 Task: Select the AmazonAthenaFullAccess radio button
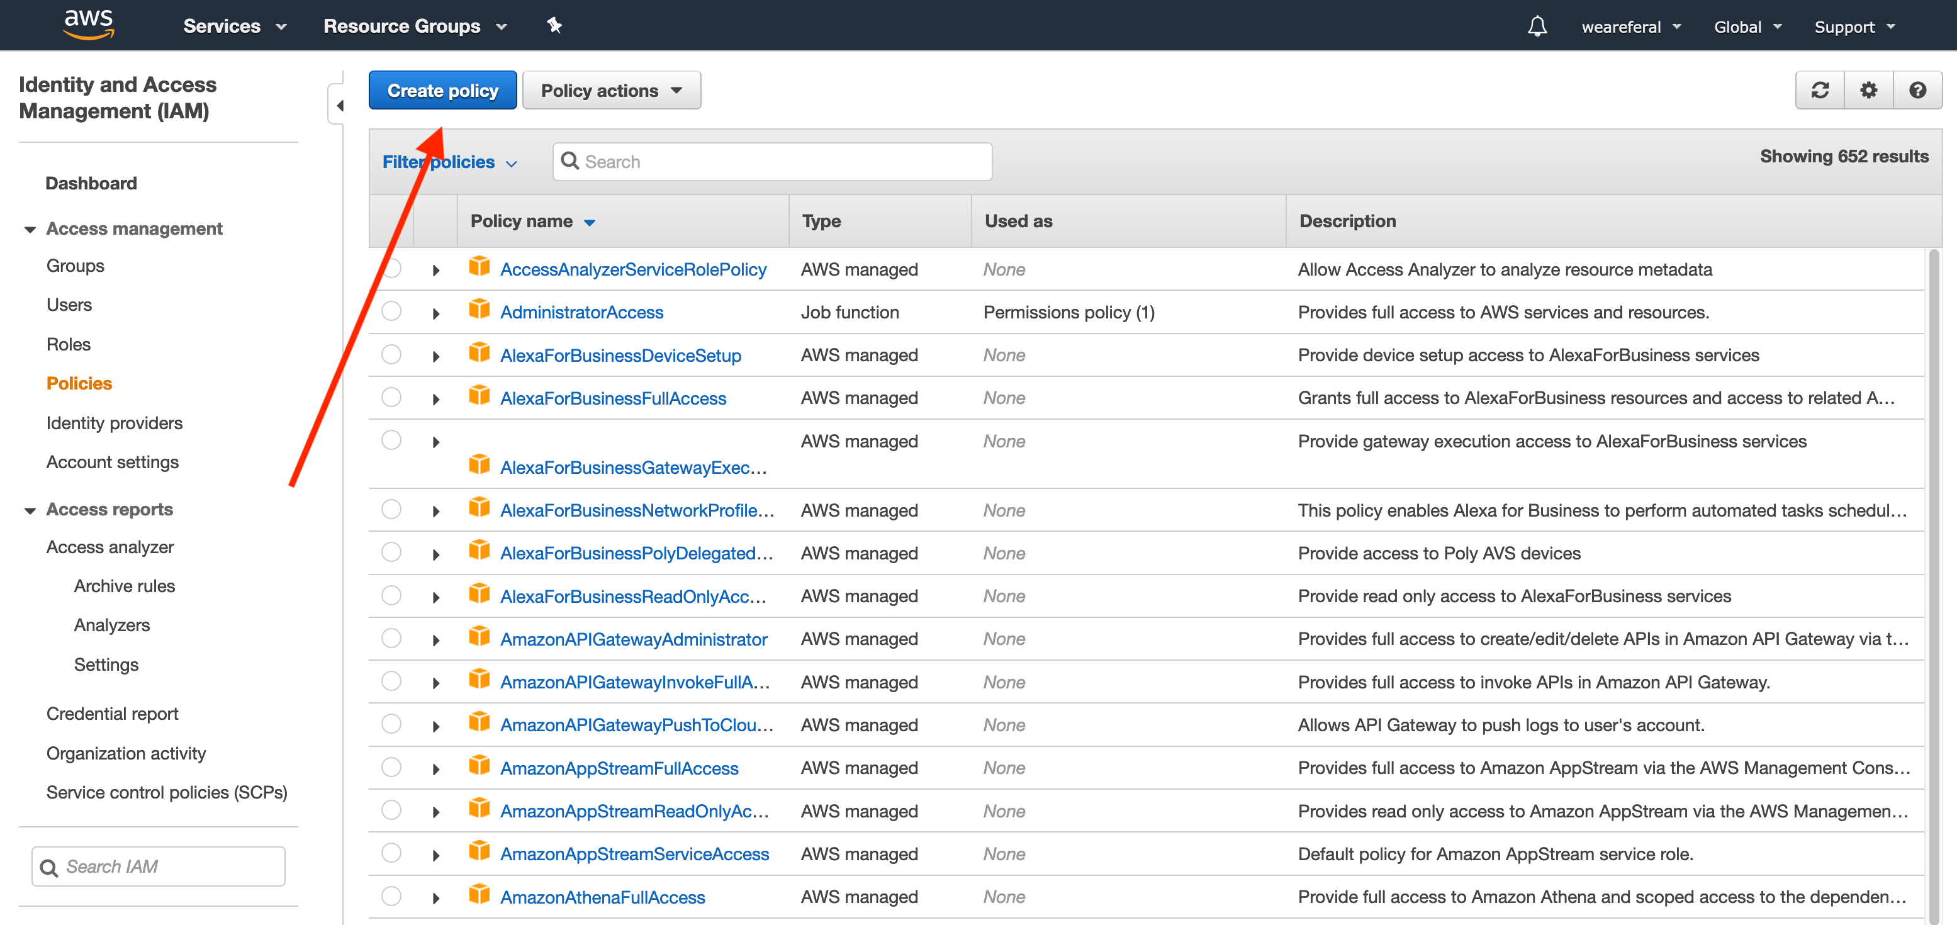click(391, 897)
